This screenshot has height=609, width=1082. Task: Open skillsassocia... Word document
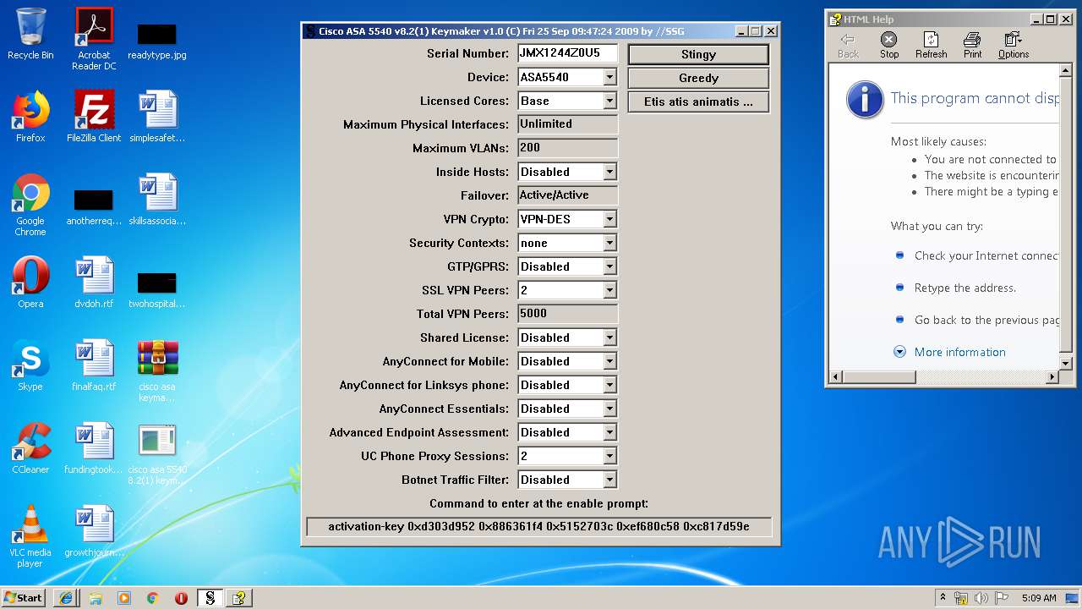(157, 200)
